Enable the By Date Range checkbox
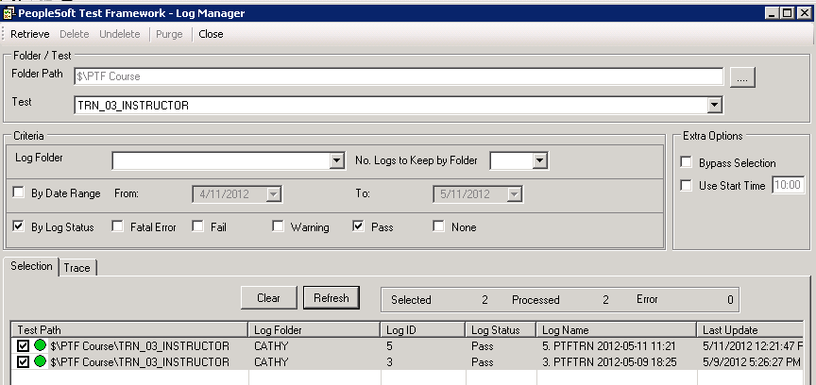This screenshot has width=816, height=385. (18, 192)
